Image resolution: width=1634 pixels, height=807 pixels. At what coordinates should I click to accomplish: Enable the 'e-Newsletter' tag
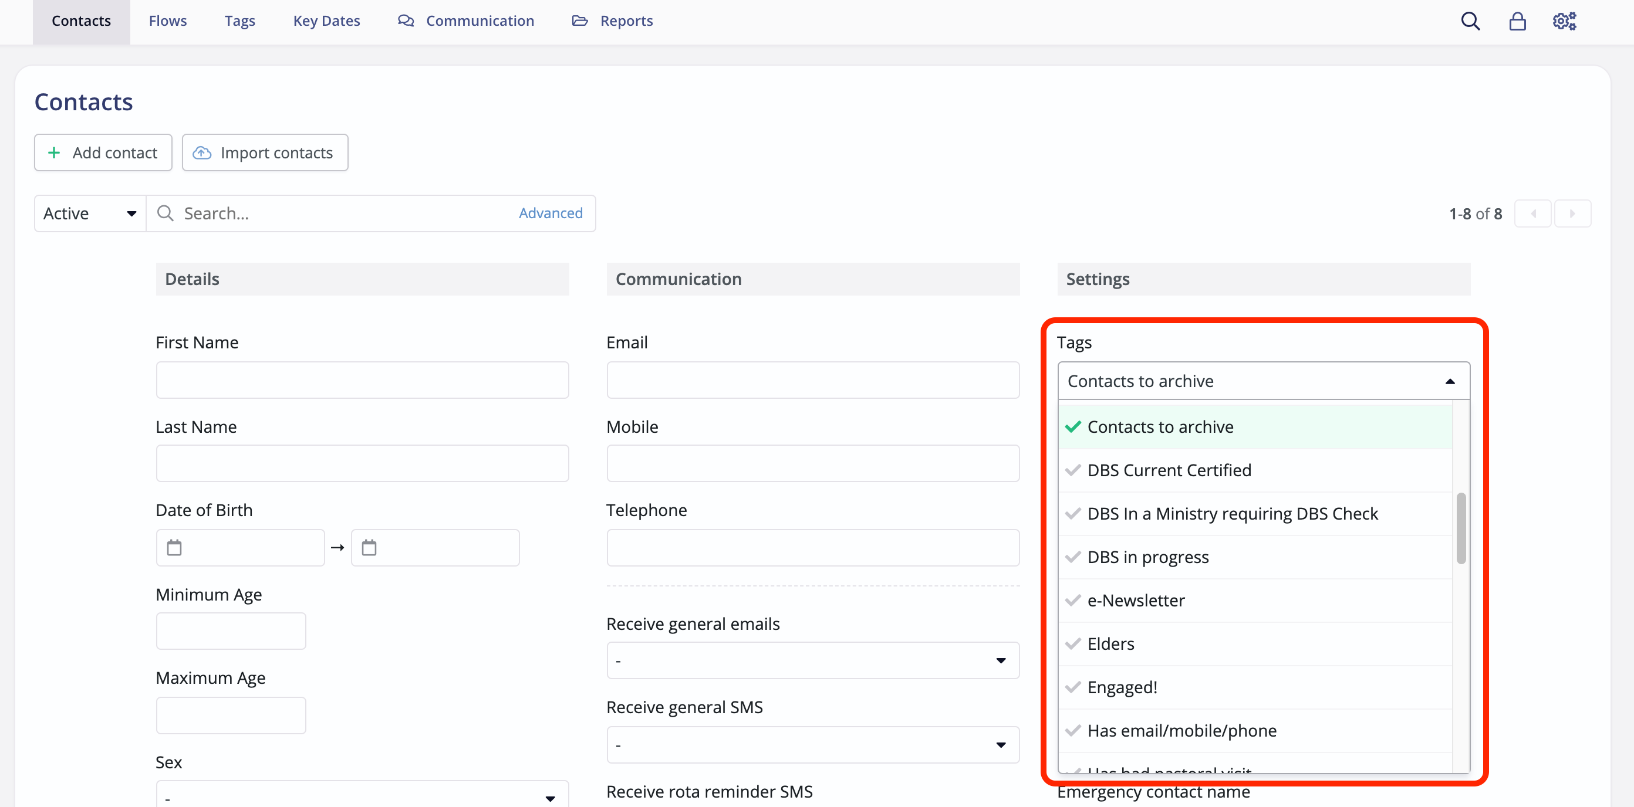(x=1136, y=600)
